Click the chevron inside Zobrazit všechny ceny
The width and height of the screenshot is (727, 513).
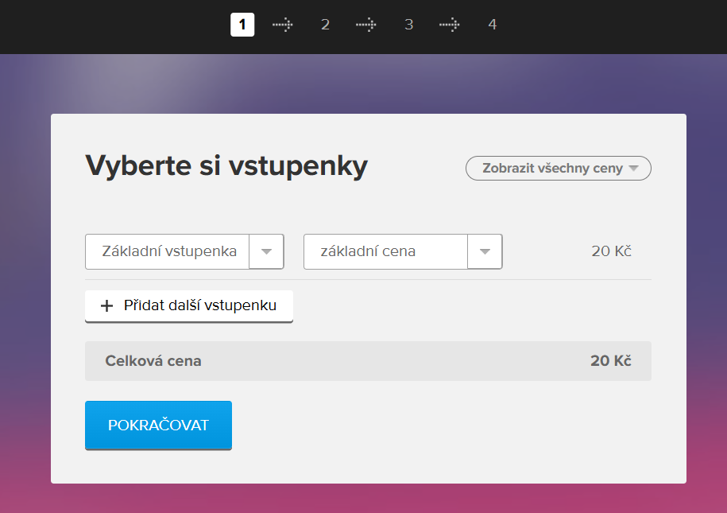pyautogui.click(x=634, y=168)
